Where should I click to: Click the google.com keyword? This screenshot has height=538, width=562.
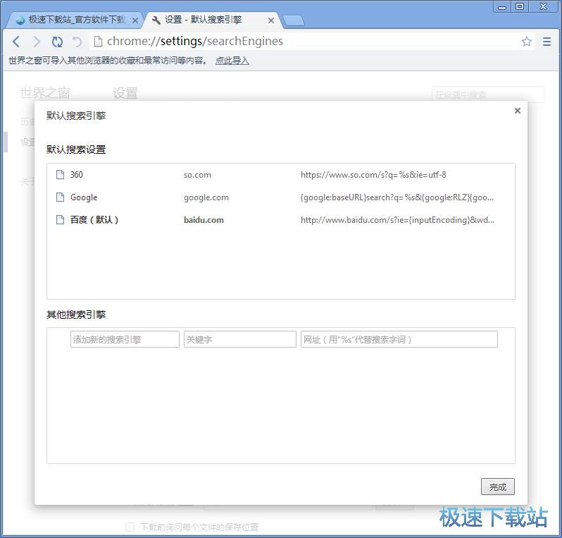[206, 197]
